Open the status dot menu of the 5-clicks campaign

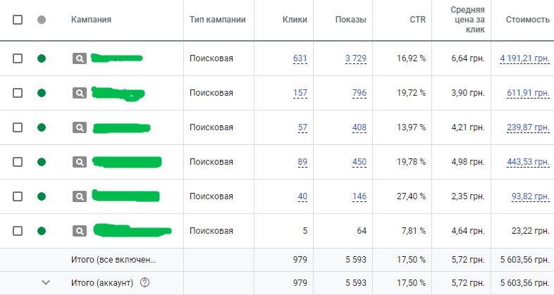tap(42, 231)
